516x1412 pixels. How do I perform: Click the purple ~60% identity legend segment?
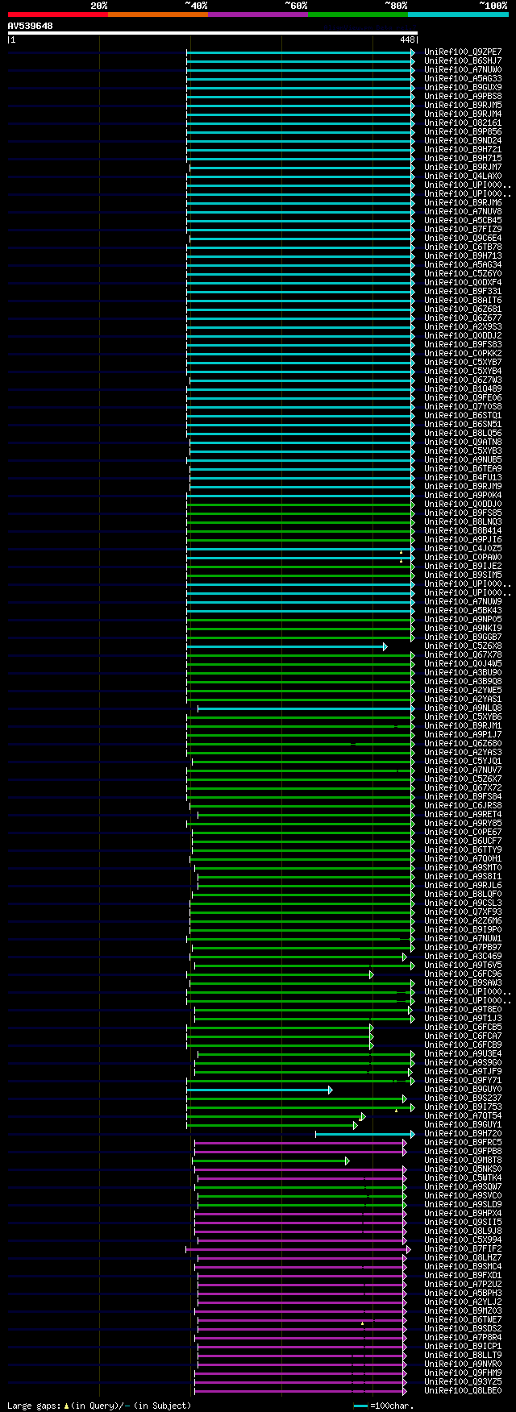pyautogui.click(x=257, y=15)
